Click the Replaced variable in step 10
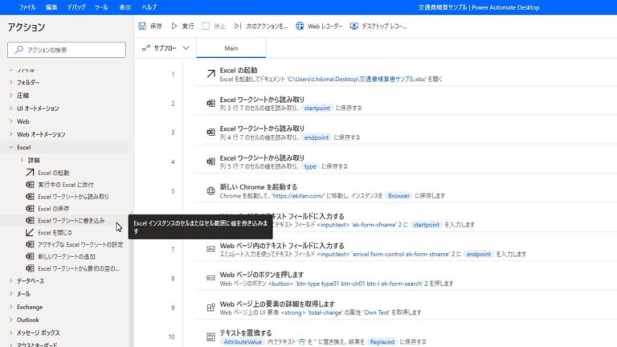 click(x=382, y=341)
